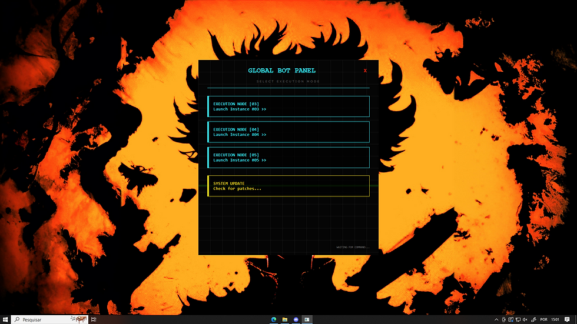
Task: Run System Update check for patches
Action: 288,186
